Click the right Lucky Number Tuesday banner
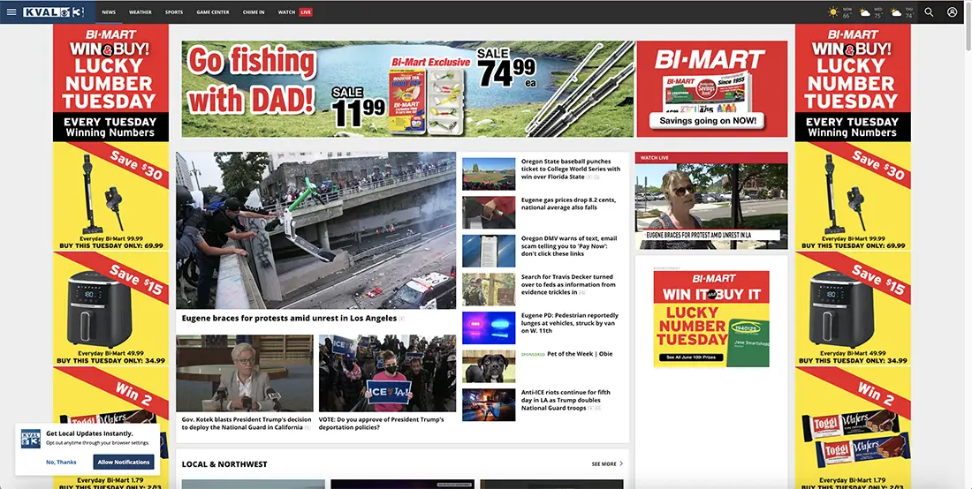The width and height of the screenshot is (972, 489). coord(853,83)
